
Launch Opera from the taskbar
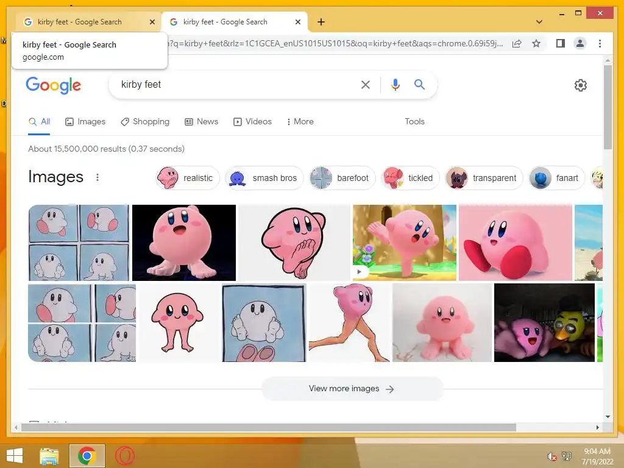pyautogui.click(x=125, y=456)
